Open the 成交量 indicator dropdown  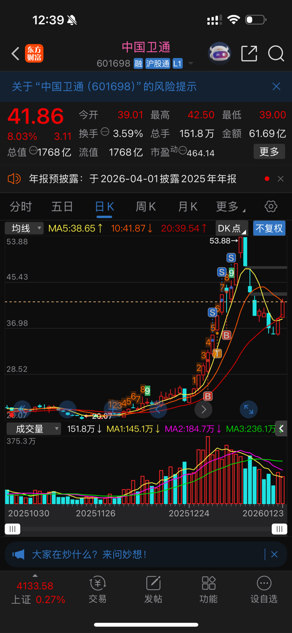[33, 429]
